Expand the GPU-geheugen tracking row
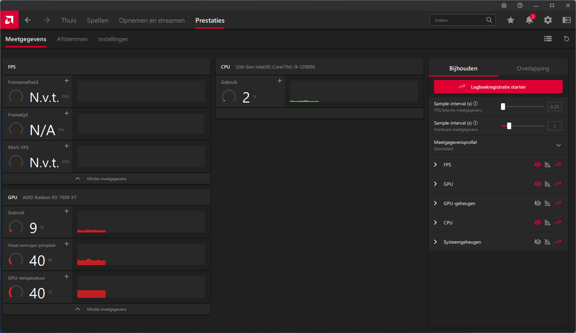Screen dimensions: 576x333 [x=435, y=203]
